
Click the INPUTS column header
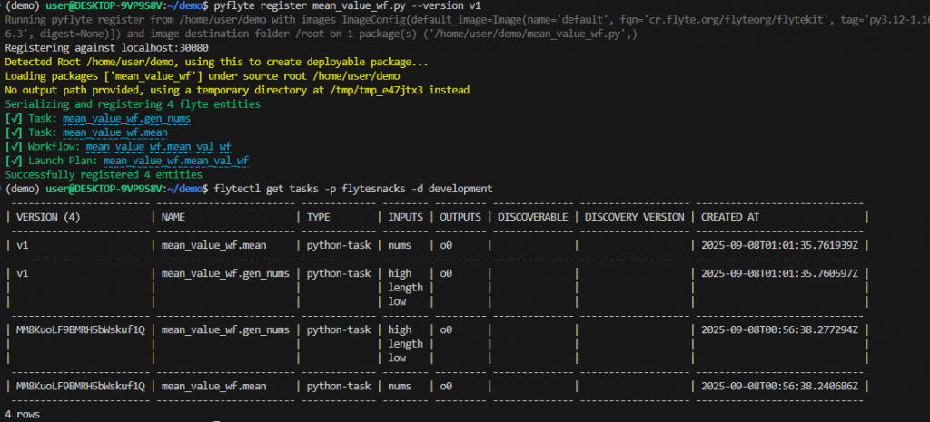(405, 217)
